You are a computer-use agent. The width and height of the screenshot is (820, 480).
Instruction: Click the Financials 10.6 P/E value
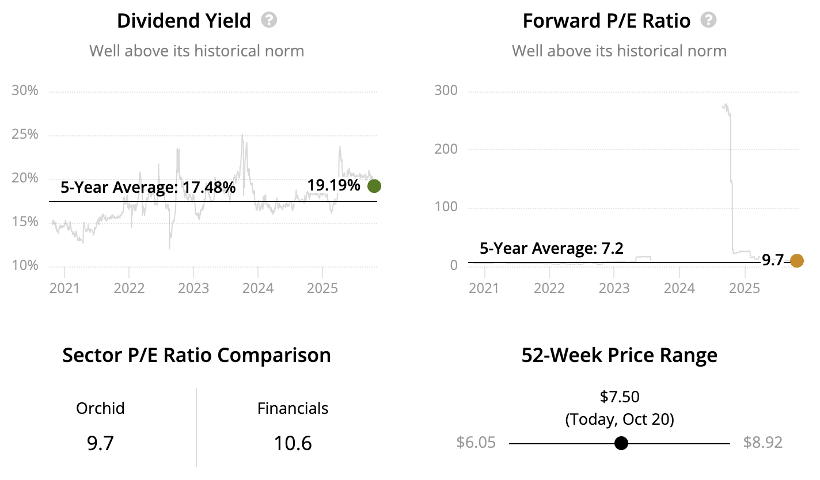click(x=293, y=443)
